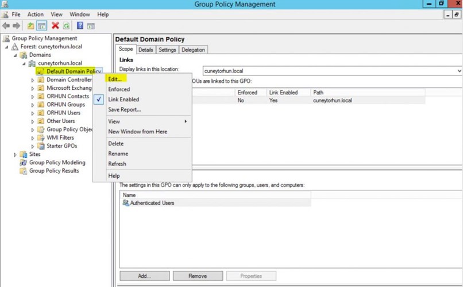Click the green Refresh toolbar icon

67,26
